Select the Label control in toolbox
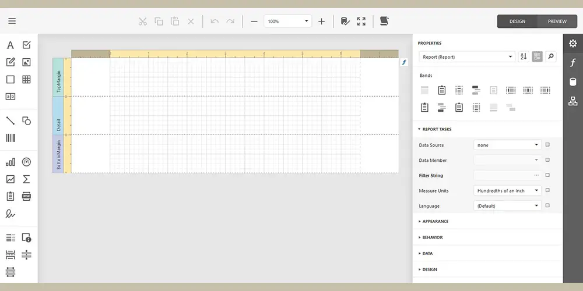Screen dimensions: 583x291 coord(10,45)
